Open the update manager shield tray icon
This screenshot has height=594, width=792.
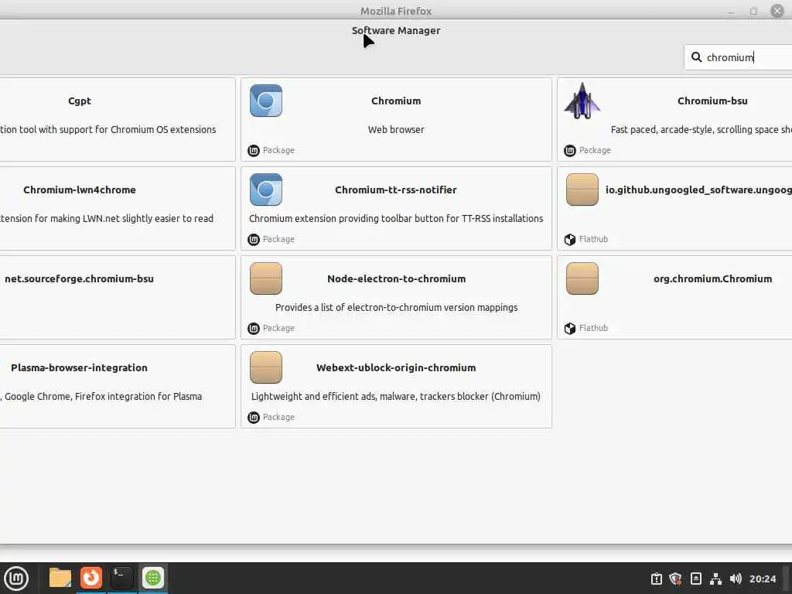coord(675,579)
